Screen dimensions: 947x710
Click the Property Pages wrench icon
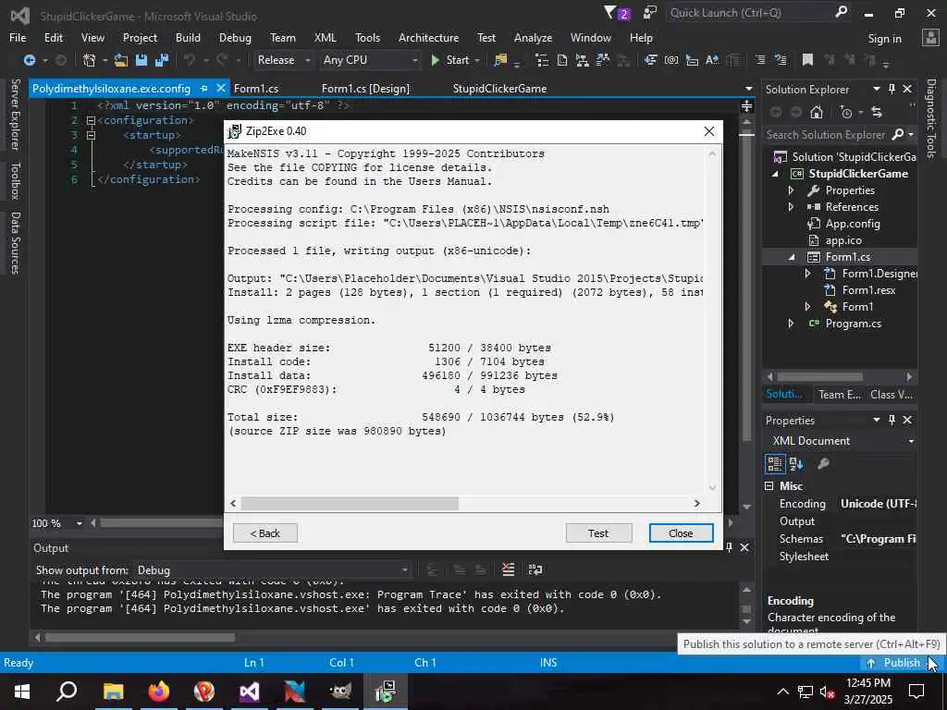point(823,464)
